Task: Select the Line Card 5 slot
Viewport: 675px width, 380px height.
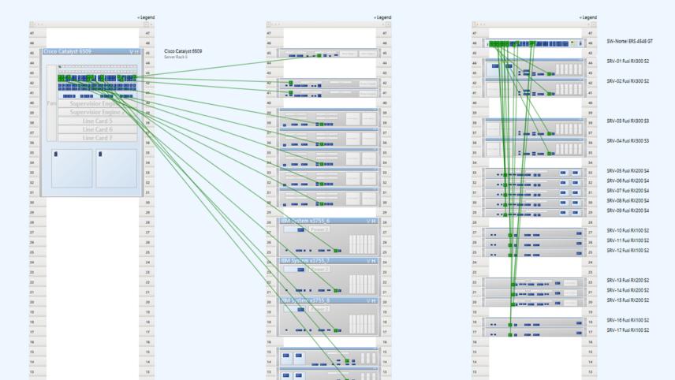Action: (x=97, y=121)
